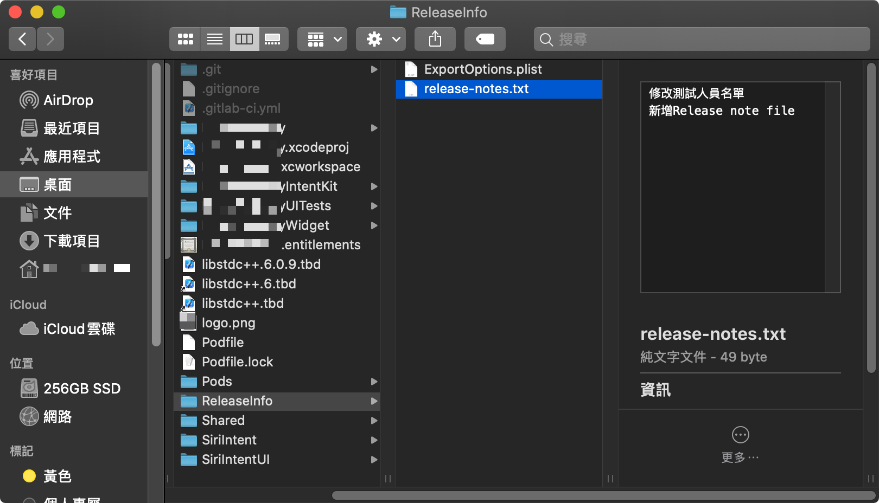
Task: Select the Podfile.lock file icon
Action: coord(189,362)
